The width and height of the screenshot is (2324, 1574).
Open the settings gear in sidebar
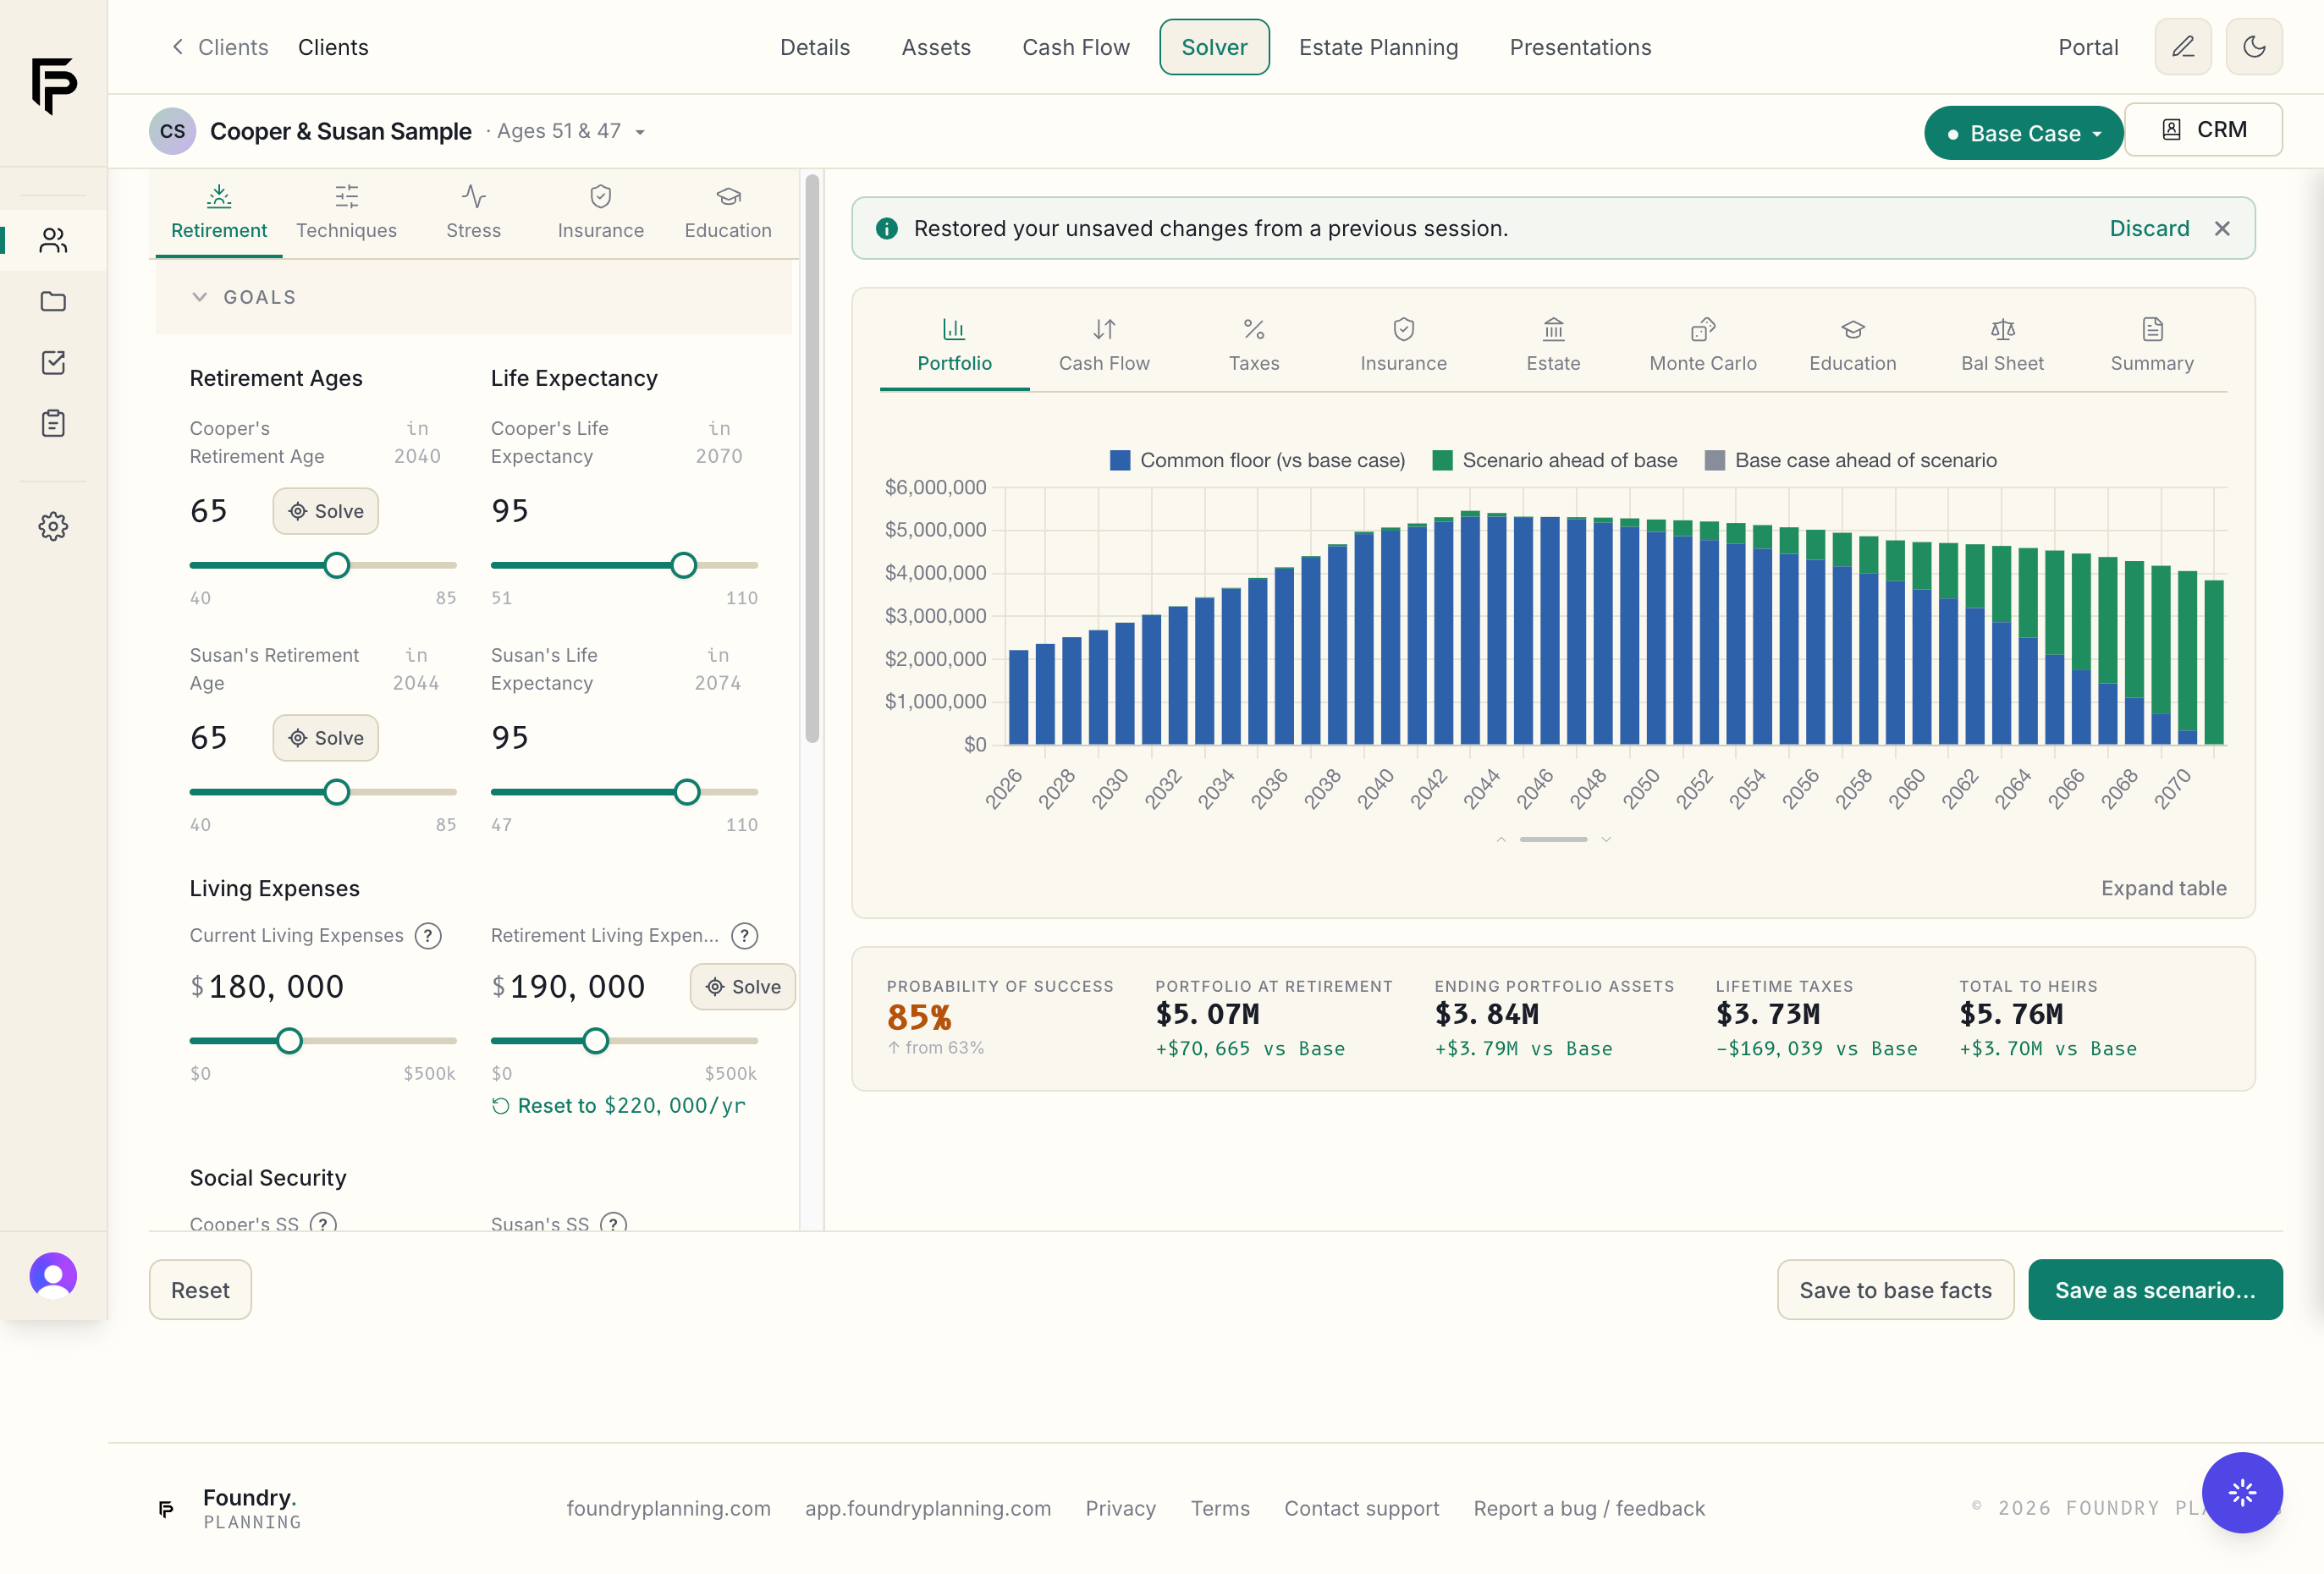[x=53, y=526]
